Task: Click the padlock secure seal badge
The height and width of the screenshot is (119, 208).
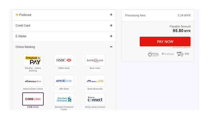Action: [x=153, y=54]
